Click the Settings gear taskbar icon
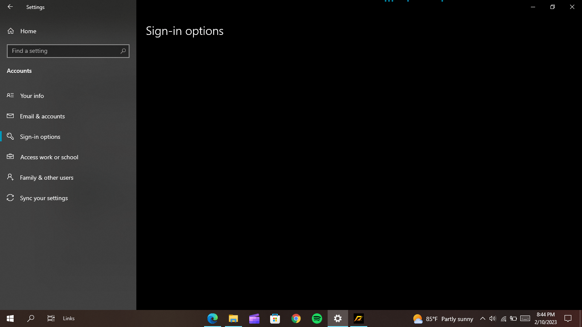The width and height of the screenshot is (582, 327). [338, 318]
